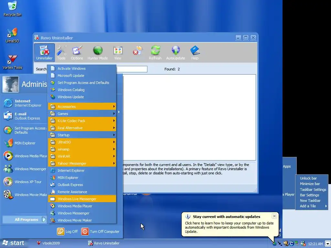Click Activate Windows in programs menu

pyautogui.click(x=82, y=68)
